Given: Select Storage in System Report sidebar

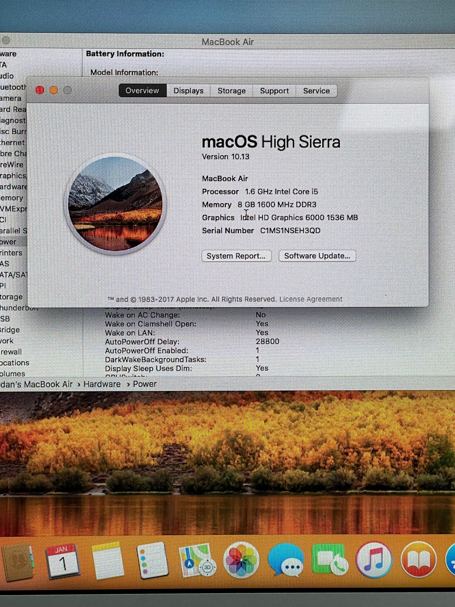Looking at the screenshot, I should [x=11, y=297].
